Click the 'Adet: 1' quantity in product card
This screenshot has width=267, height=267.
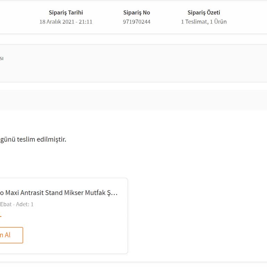[x=25, y=204]
